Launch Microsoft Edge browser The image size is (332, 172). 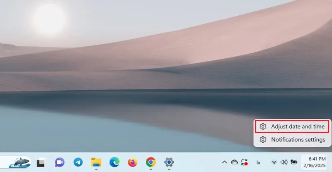click(115, 162)
